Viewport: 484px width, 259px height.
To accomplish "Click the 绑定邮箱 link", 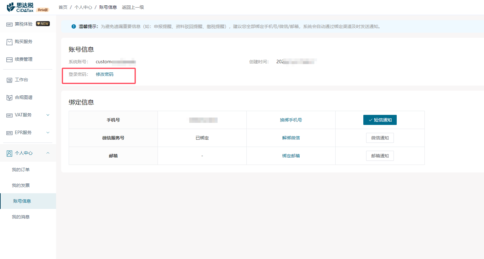I will point(291,156).
